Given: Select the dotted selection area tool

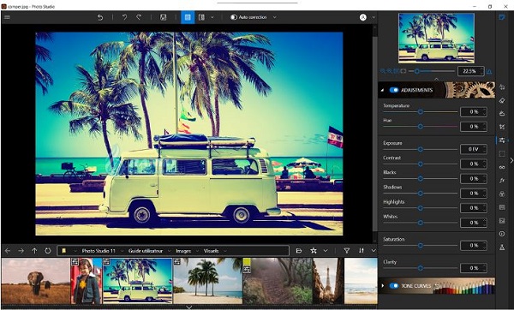Looking at the screenshot, I should (x=502, y=153).
